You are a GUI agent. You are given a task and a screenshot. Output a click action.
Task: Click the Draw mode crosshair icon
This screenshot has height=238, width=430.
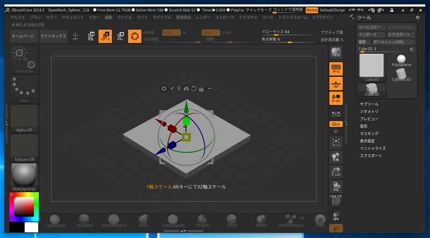click(75, 36)
